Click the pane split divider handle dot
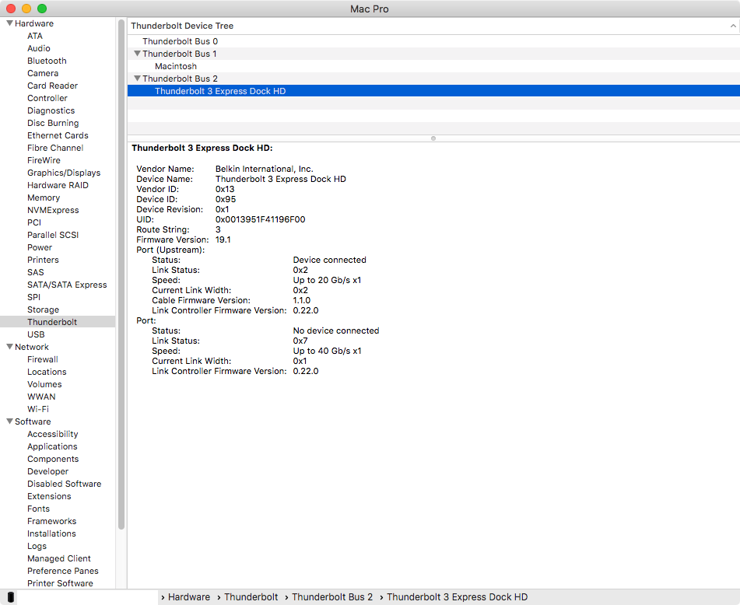The image size is (740, 605). coord(433,138)
